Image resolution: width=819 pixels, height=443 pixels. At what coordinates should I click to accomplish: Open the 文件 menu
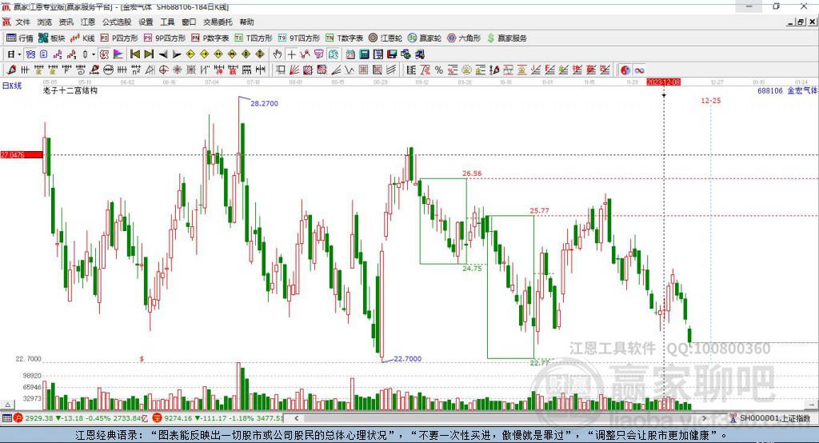coord(22,22)
